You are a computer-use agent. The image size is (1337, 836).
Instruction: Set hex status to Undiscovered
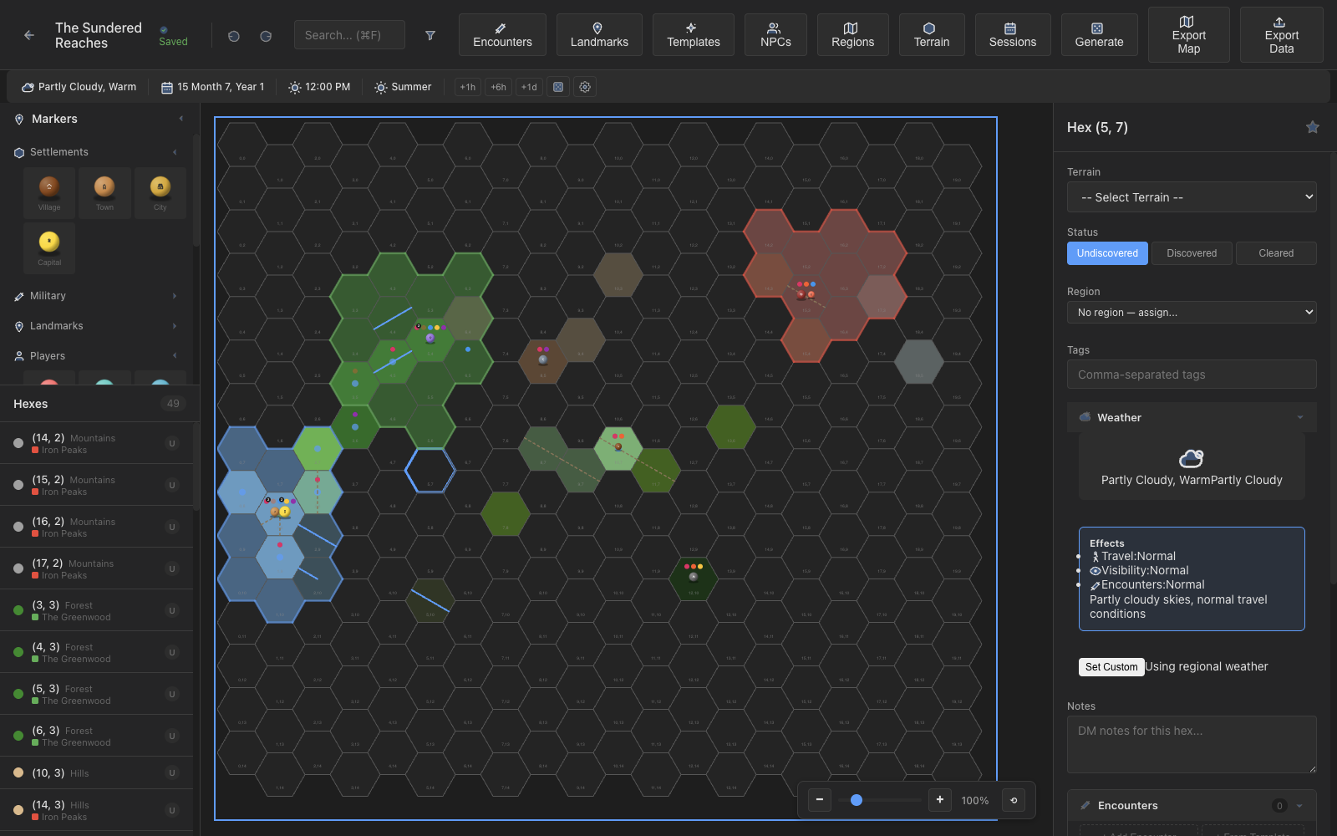[x=1107, y=253]
